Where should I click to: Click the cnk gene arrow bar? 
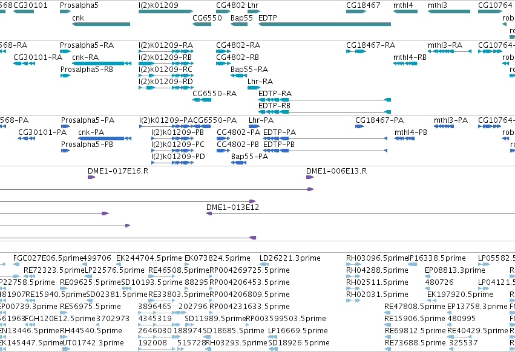point(101,24)
